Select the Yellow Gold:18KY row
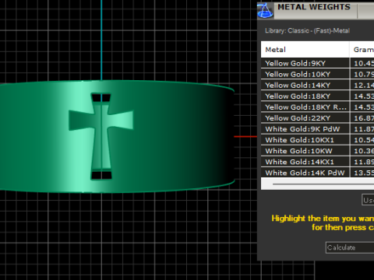Viewport: 374px width, 280px height. (317, 96)
